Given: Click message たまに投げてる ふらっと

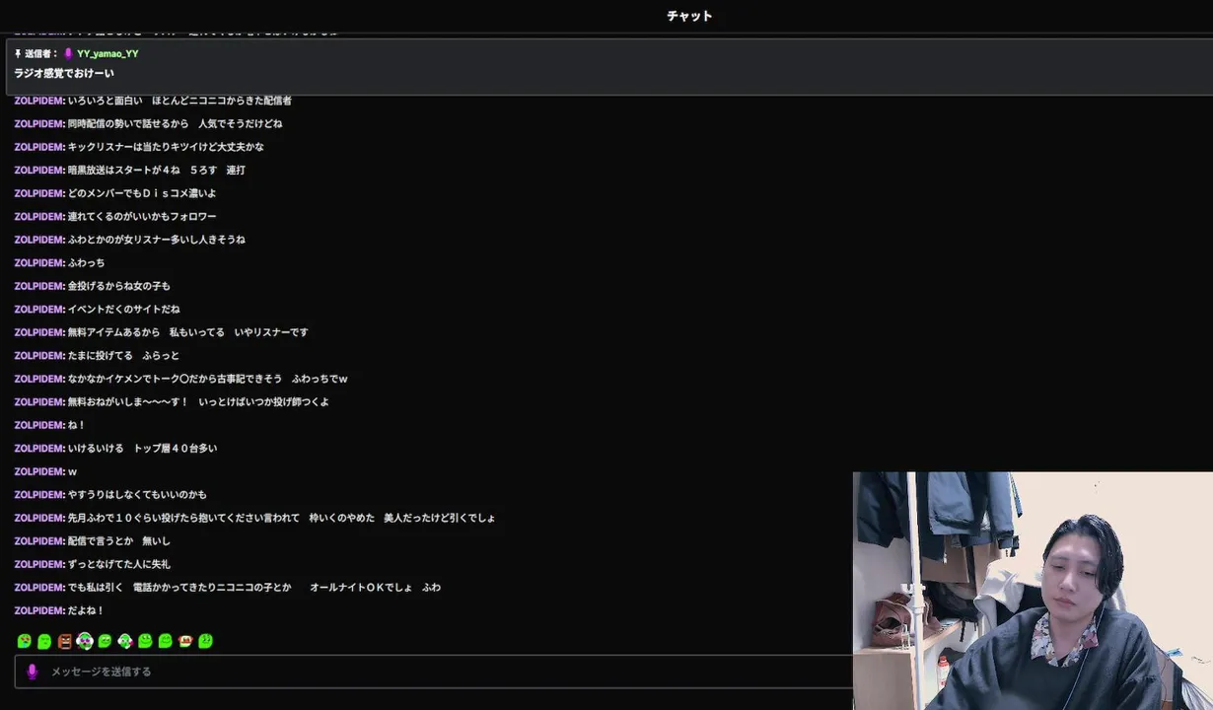Looking at the screenshot, I should (124, 355).
